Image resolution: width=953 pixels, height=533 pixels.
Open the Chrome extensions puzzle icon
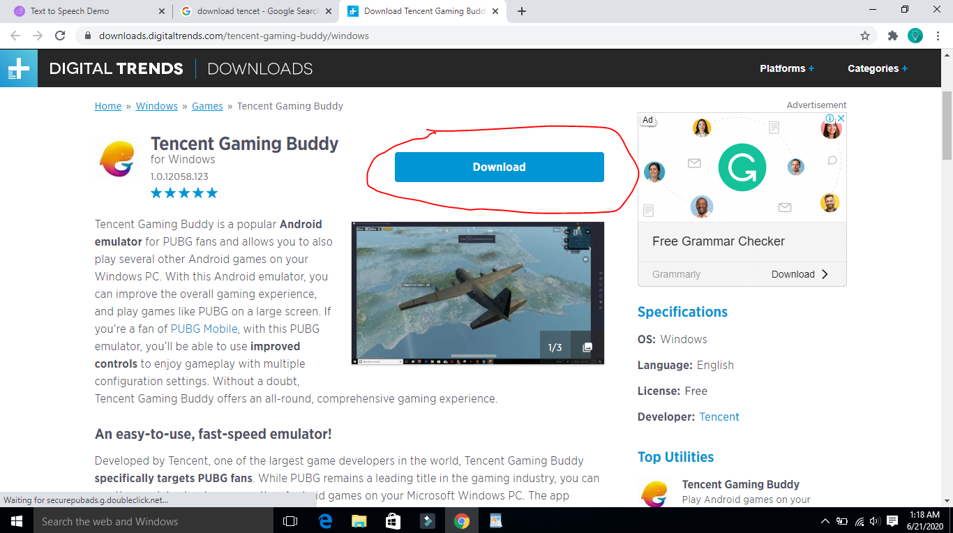pos(892,36)
